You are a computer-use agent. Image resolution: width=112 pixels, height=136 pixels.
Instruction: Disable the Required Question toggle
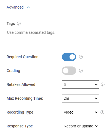pyautogui.click(x=69, y=57)
